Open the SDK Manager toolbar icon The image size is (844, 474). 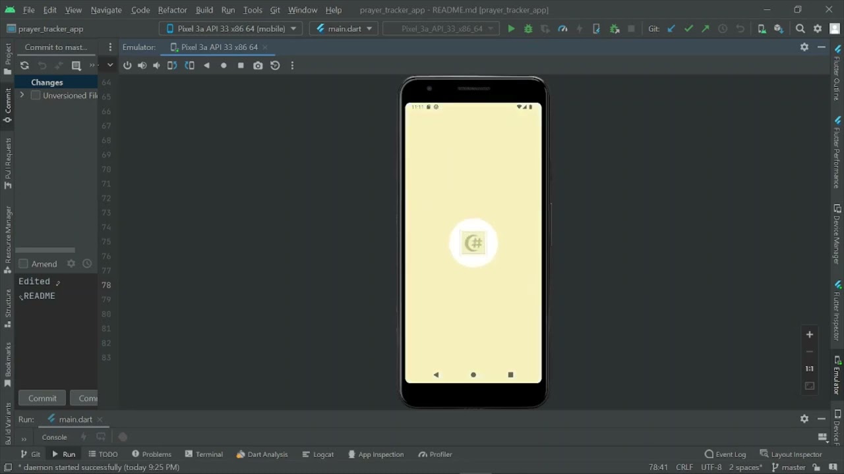tap(779, 28)
